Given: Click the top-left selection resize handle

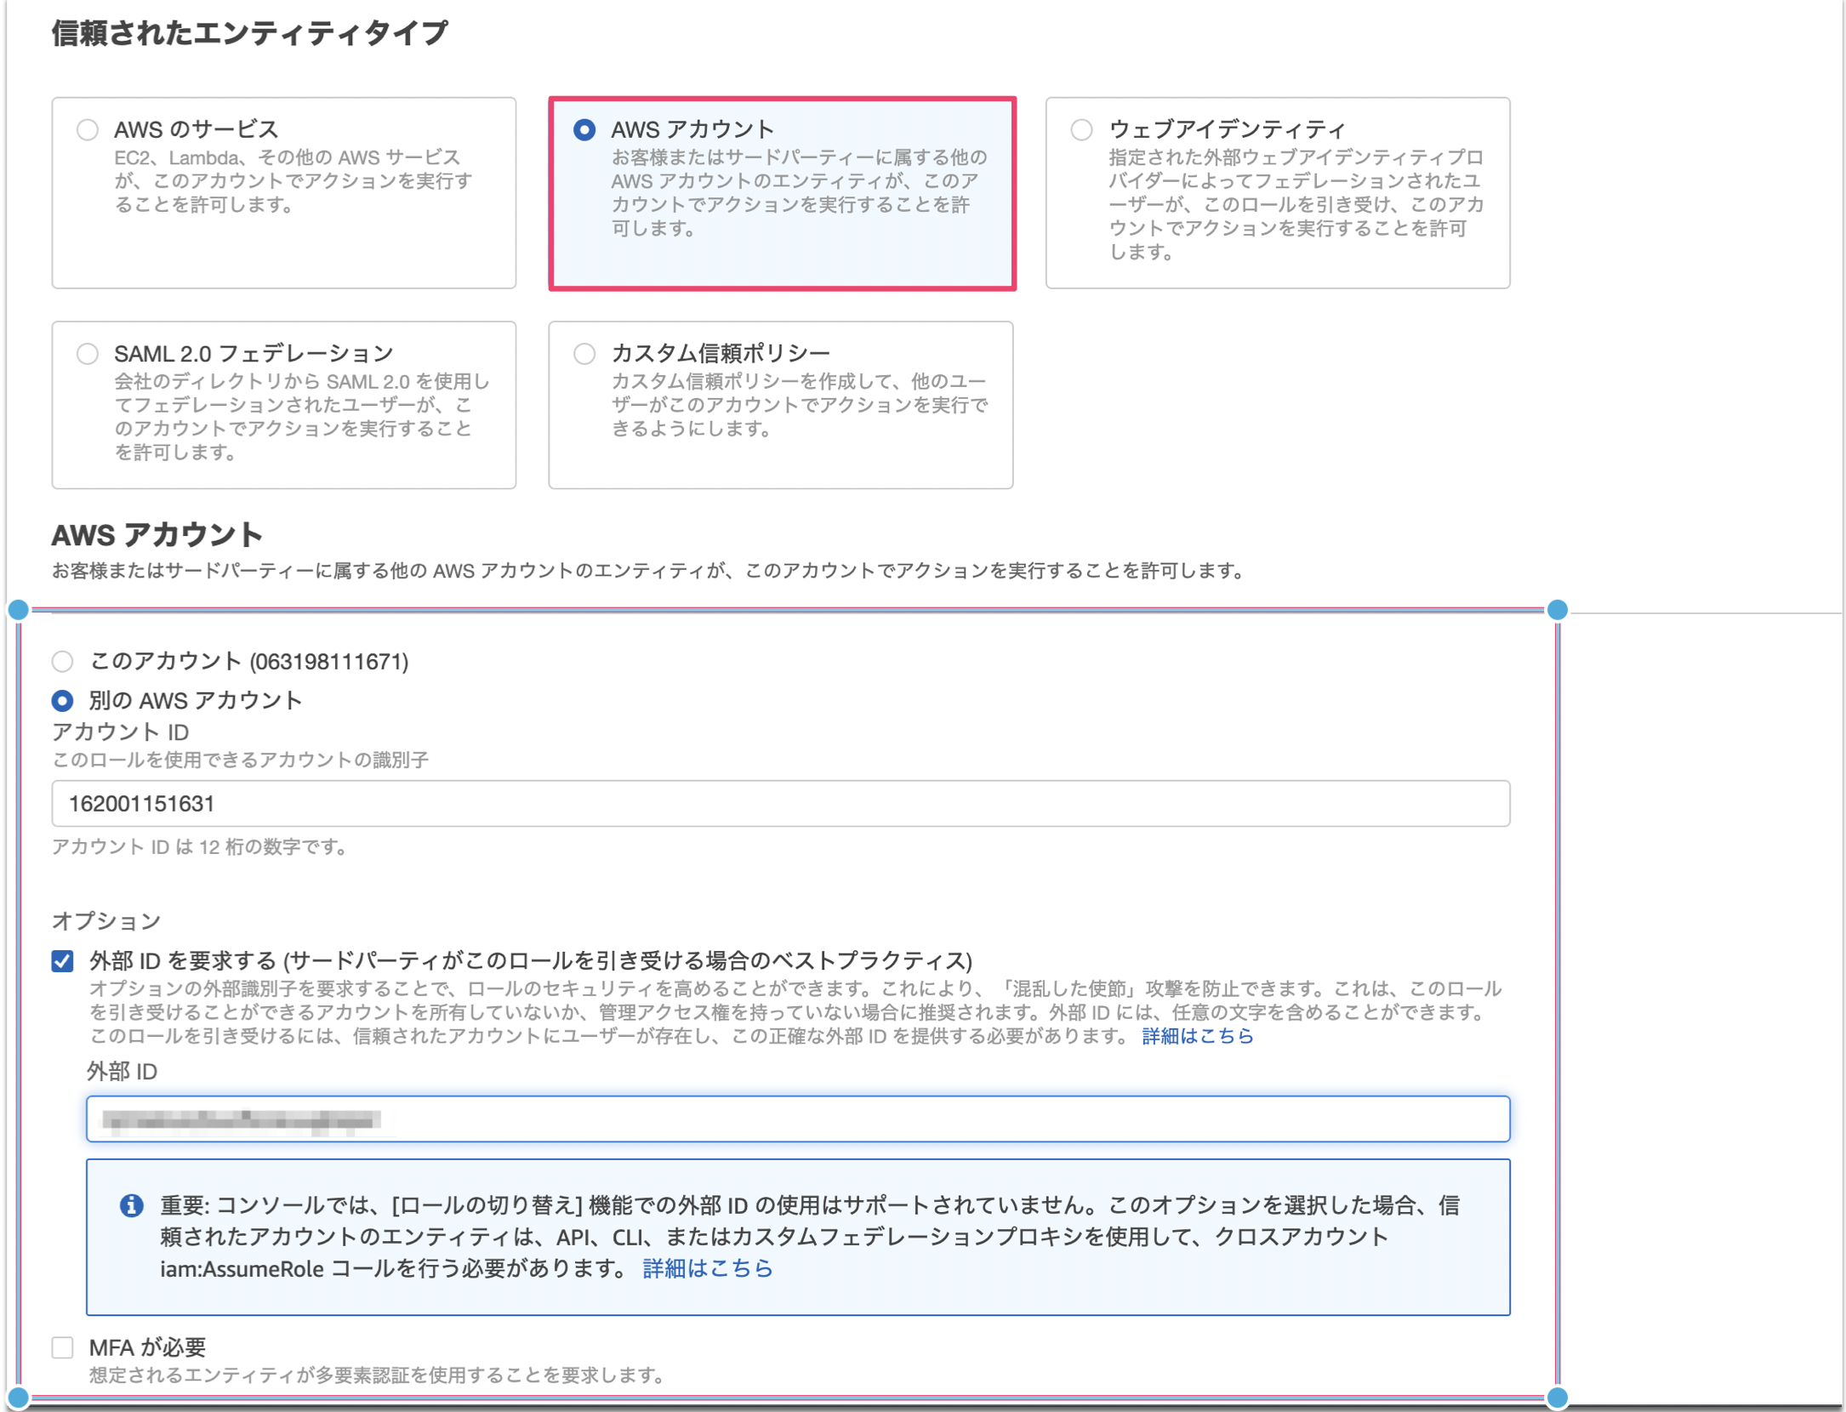Looking at the screenshot, I should 19,610.
